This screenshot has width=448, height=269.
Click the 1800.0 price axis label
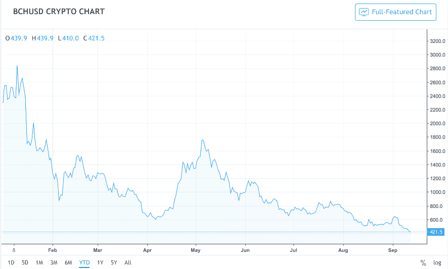tap(437, 137)
